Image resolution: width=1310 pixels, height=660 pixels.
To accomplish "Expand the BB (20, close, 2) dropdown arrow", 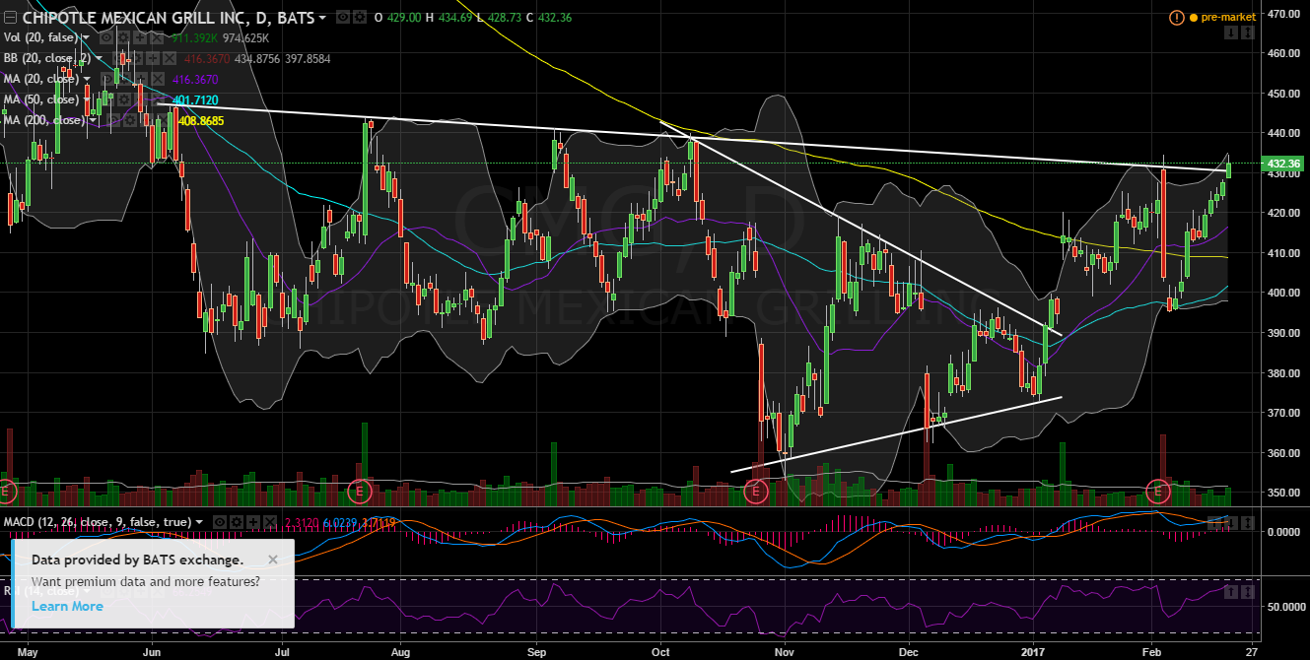I will tap(99, 58).
